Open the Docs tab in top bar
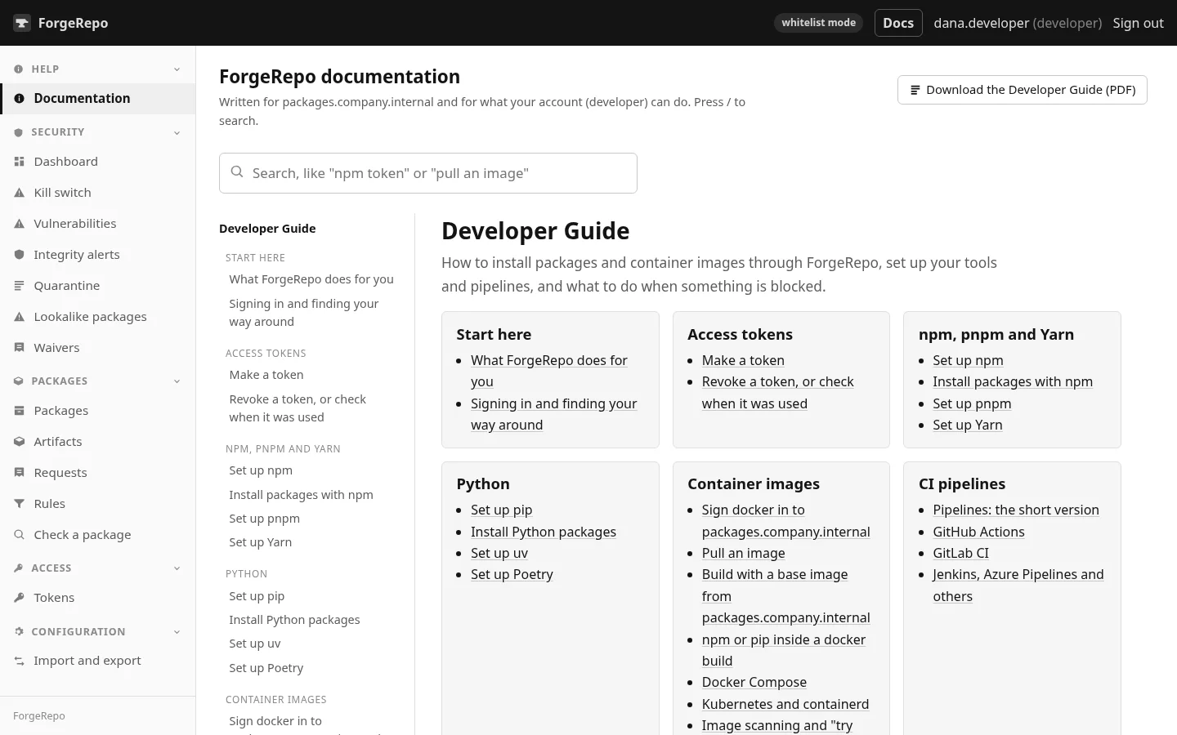The image size is (1177, 735). (x=898, y=23)
